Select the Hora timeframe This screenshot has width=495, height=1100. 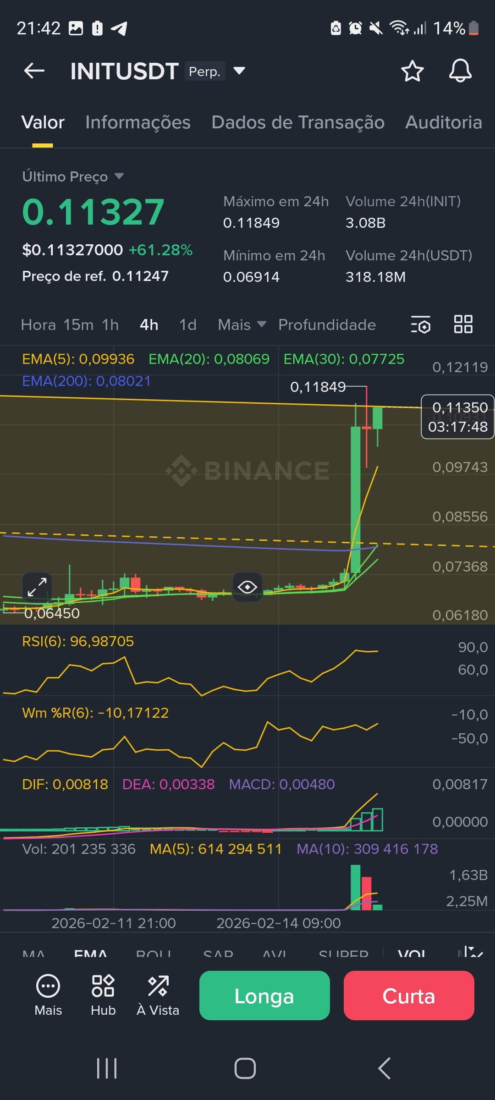point(38,325)
